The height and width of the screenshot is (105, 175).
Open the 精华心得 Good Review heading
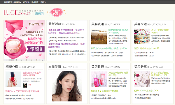(x=20, y=67)
